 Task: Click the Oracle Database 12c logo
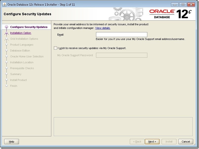(170, 14)
